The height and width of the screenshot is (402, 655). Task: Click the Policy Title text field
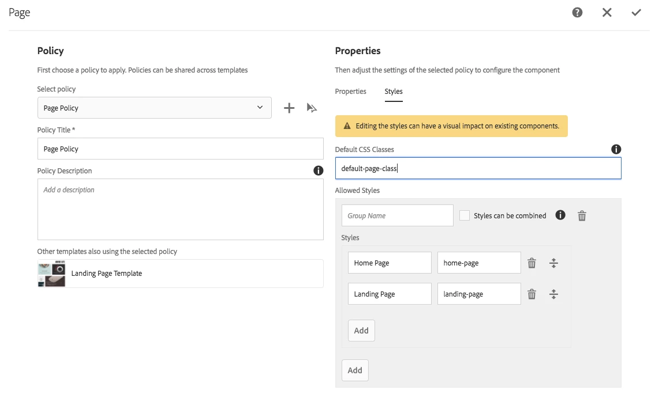pyautogui.click(x=180, y=149)
